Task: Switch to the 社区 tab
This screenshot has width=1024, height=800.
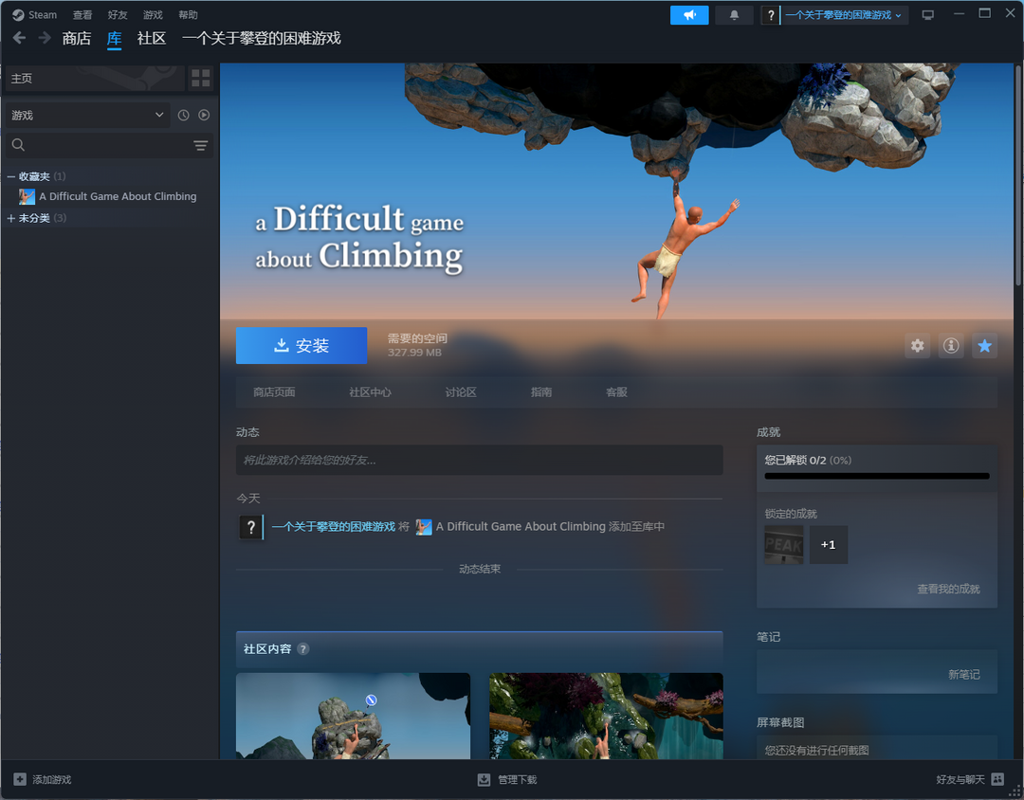Action: [152, 38]
